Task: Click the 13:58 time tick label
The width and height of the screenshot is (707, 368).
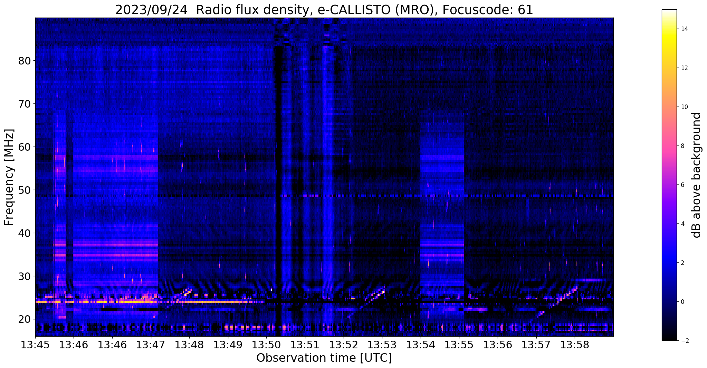Action: 575,345
